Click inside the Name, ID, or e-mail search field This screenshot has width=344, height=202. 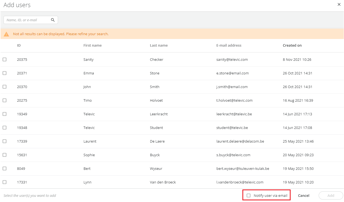point(27,20)
